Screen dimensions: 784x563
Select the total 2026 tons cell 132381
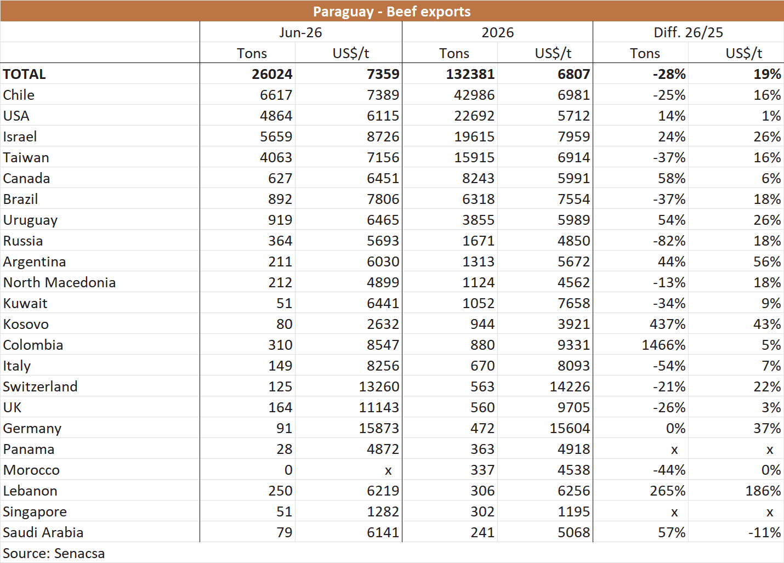point(470,74)
